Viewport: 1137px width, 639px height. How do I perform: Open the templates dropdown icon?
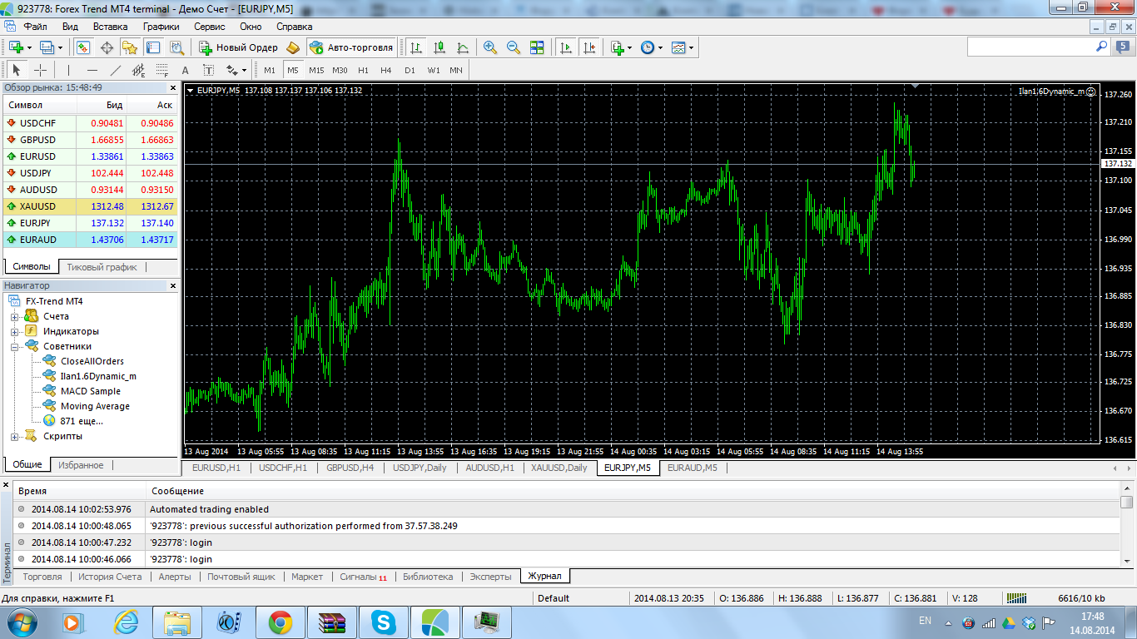pyautogui.click(x=683, y=47)
